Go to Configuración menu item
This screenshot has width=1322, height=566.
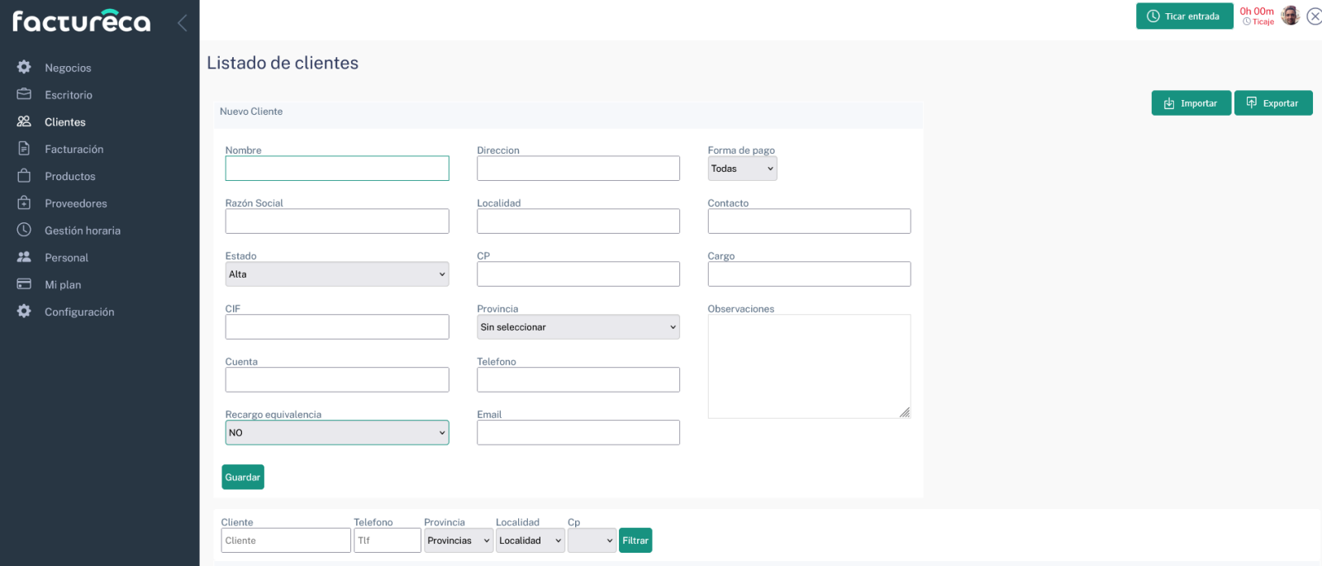[x=79, y=312]
